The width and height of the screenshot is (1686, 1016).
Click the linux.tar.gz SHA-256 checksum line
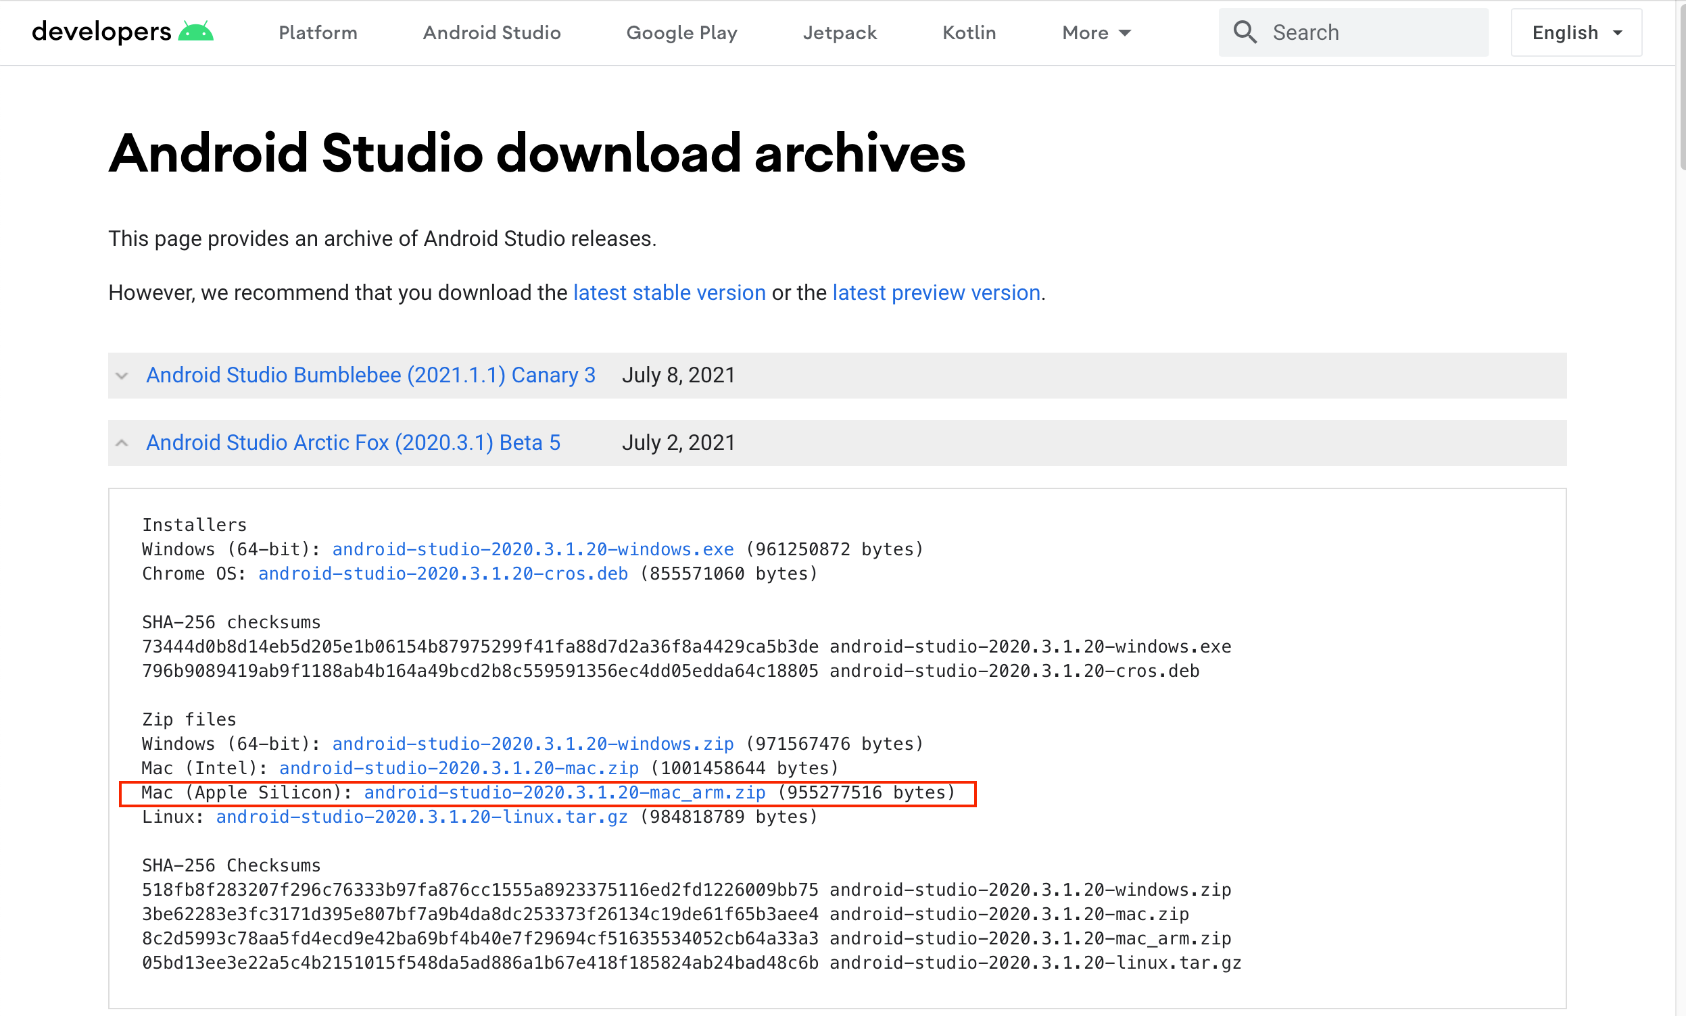tap(692, 963)
